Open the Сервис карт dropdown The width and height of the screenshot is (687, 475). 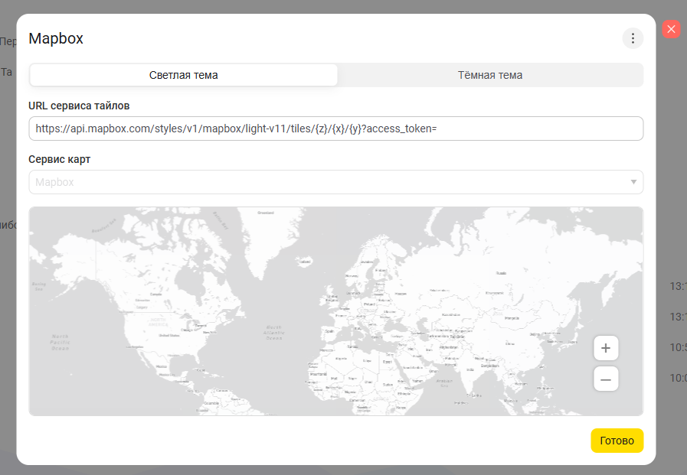pyautogui.click(x=336, y=182)
